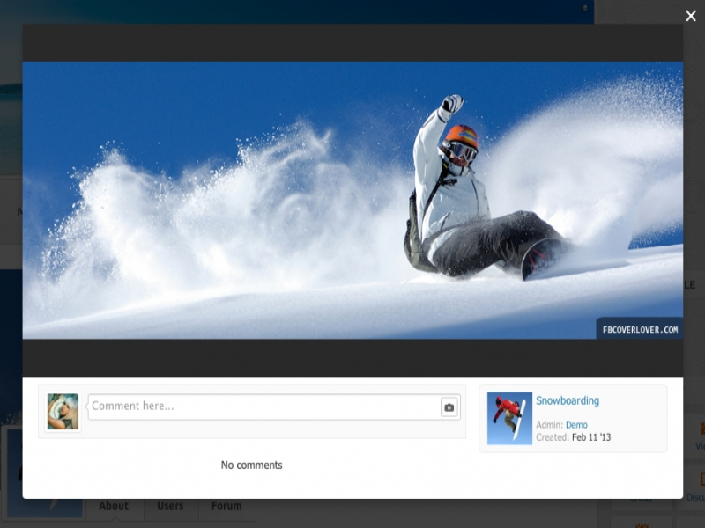Visit the admin profile link 'Demo'
The image size is (705, 528).
[x=576, y=425]
